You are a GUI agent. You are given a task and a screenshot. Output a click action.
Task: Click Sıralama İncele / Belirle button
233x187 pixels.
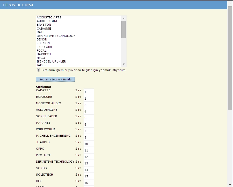coord(55,79)
